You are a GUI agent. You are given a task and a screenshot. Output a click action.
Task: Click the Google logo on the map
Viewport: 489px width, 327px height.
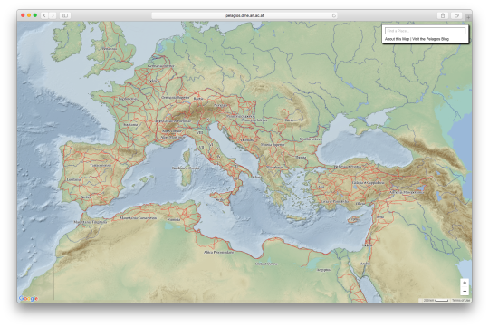point(28,298)
